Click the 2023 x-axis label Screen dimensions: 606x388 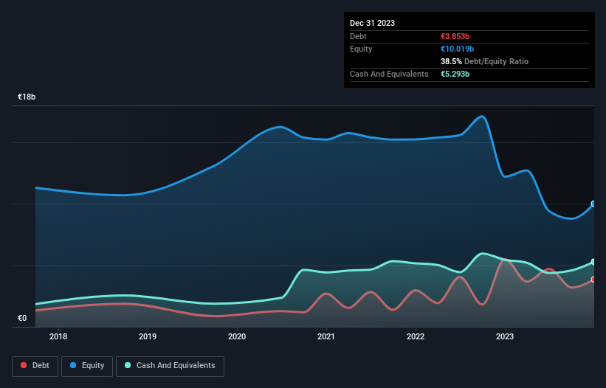tap(505, 336)
